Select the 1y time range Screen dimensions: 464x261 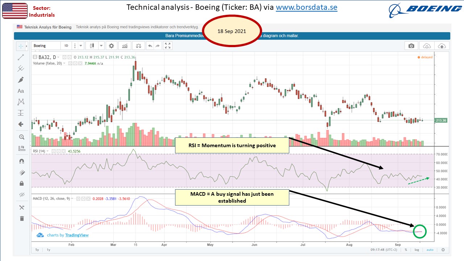49,250
